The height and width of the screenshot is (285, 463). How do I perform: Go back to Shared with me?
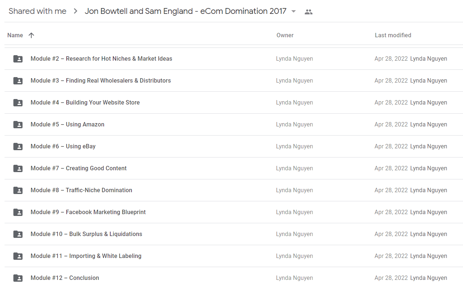pyautogui.click(x=37, y=11)
